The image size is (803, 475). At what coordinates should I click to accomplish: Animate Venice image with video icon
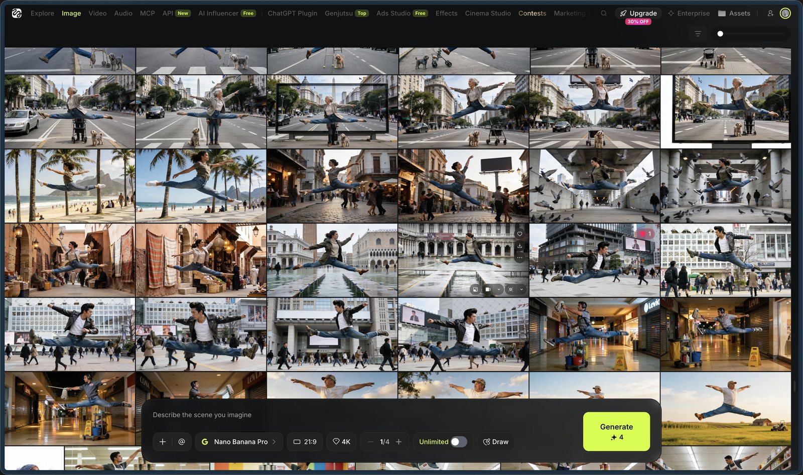pyautogui.click(x=487, y=289)
